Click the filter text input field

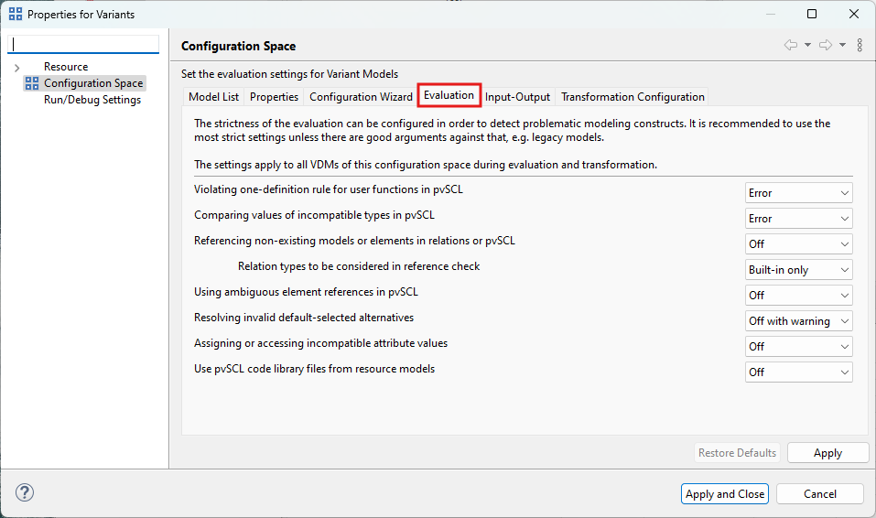pyautogui.click(x=84, y=45)
